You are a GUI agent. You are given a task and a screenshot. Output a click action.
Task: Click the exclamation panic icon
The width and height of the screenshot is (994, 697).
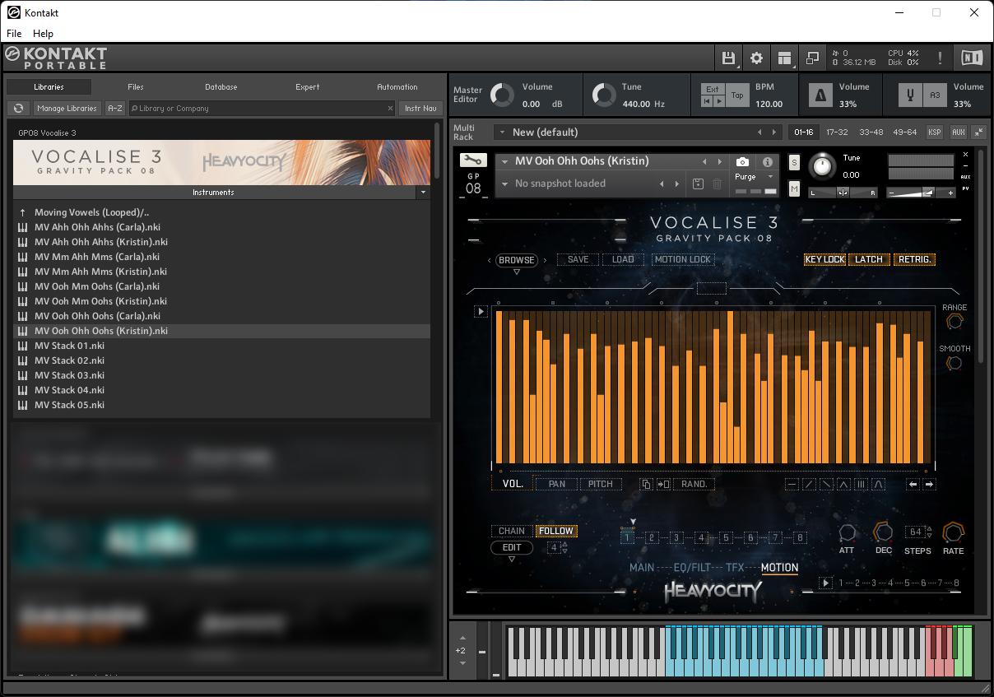tap(940, 58)
